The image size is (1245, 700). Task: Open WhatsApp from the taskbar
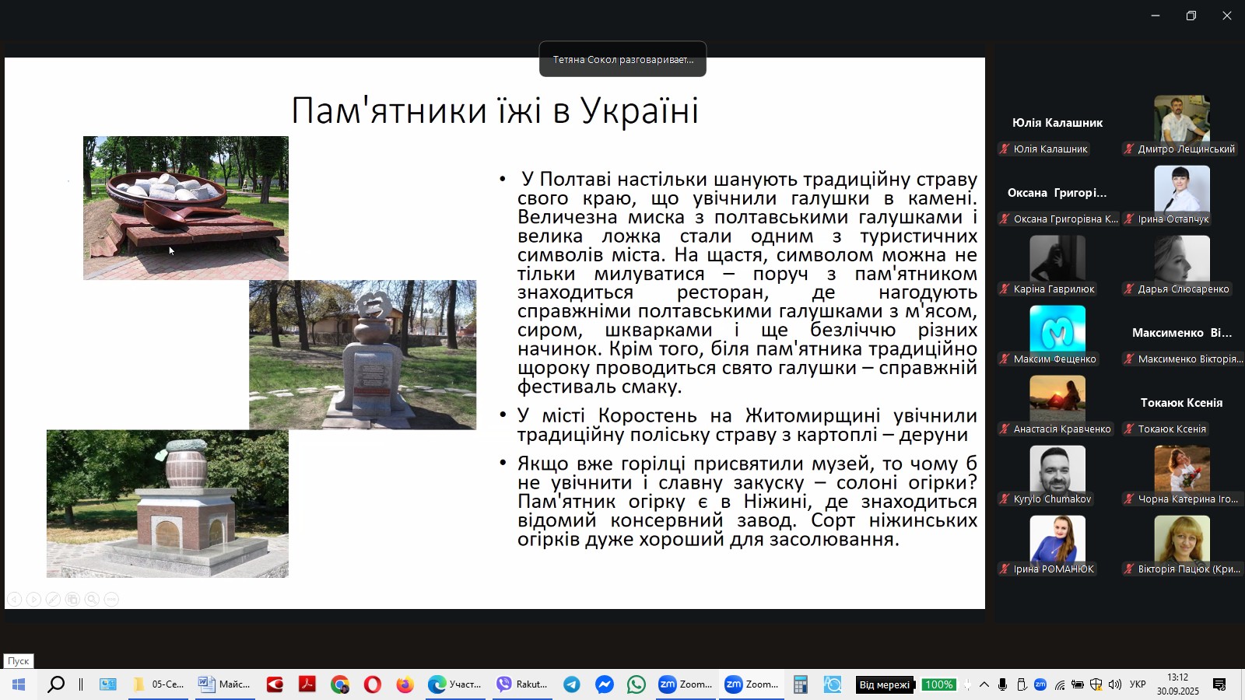pos(637,685)
